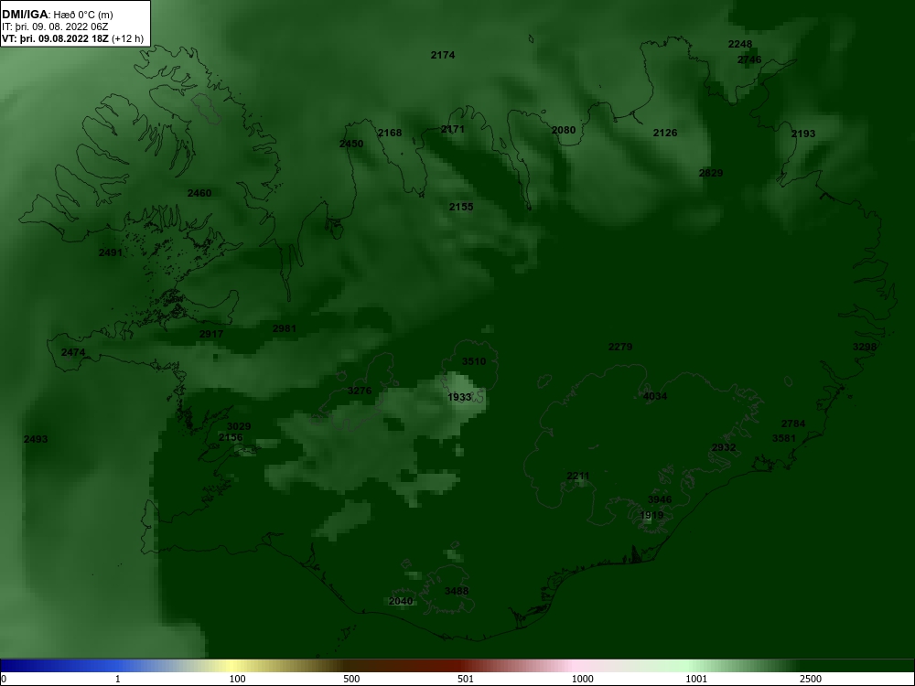915x686 pixels.
Task: Click the map value 3488
Action: pyautogui.click(x=457, y=591)
